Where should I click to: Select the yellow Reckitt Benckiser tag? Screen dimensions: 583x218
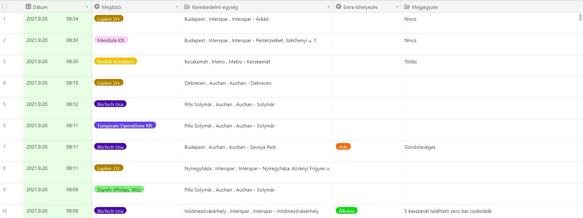(116, 61)
